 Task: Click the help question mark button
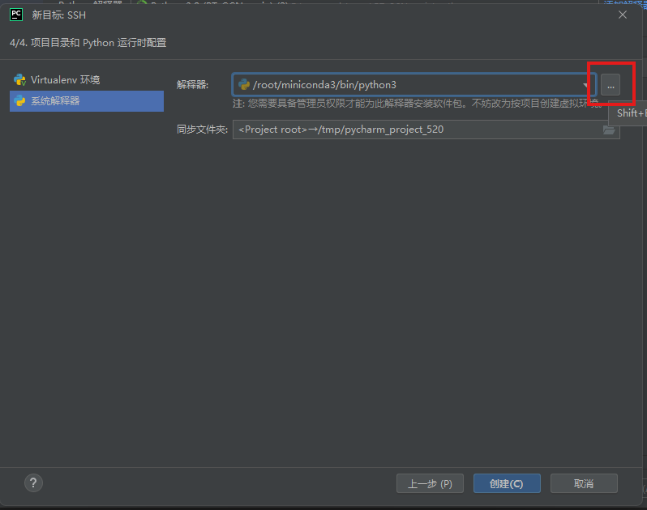(33, 482)
